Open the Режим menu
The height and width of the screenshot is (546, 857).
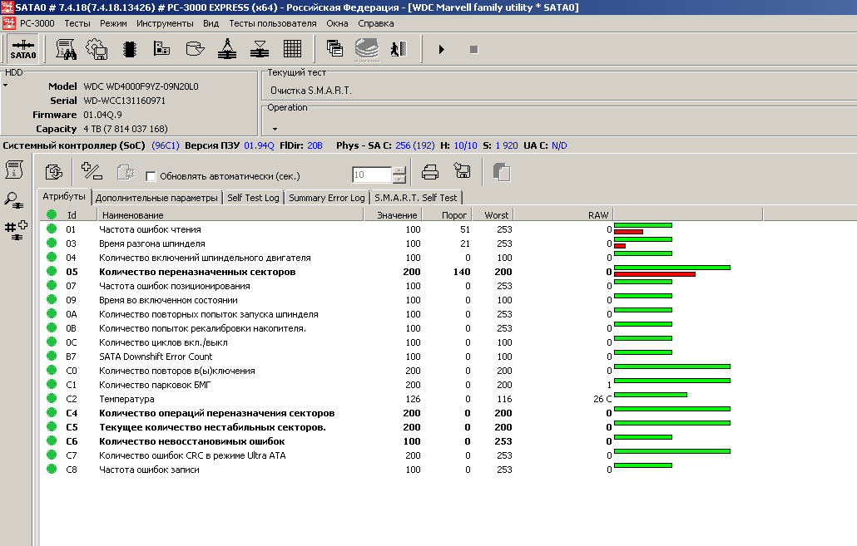click(x=113, y=23)
